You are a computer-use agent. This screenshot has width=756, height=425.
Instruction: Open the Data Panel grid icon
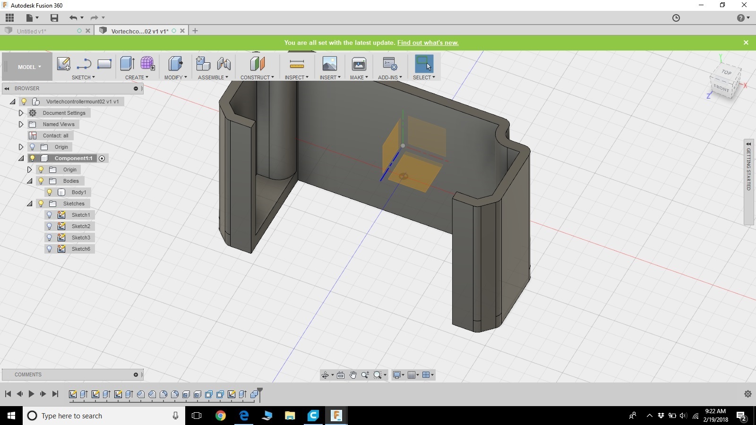[9, 18]
